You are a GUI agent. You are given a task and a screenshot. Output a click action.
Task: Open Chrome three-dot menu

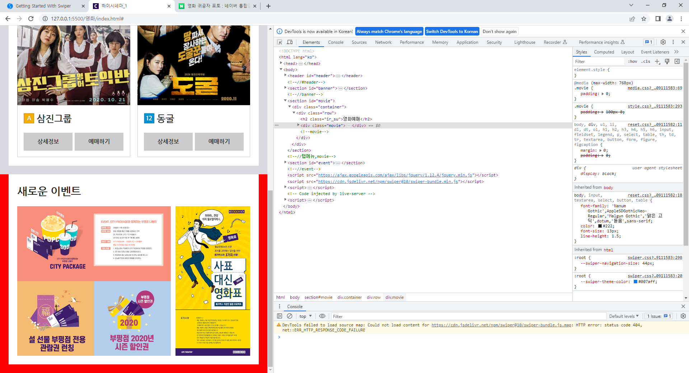[x=681, y=19]
